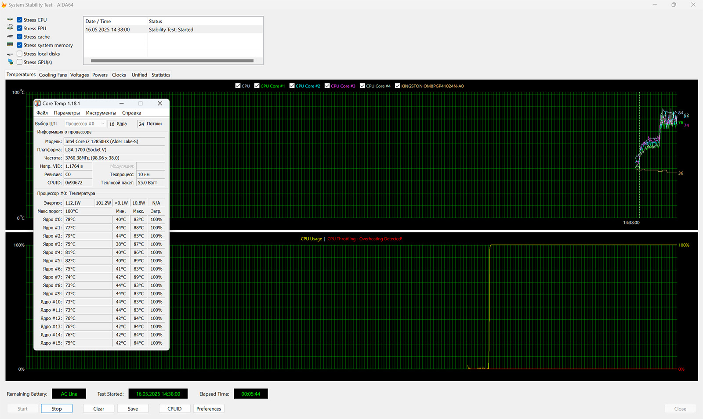
Task: Open Preferences
Action: (209, 408)
